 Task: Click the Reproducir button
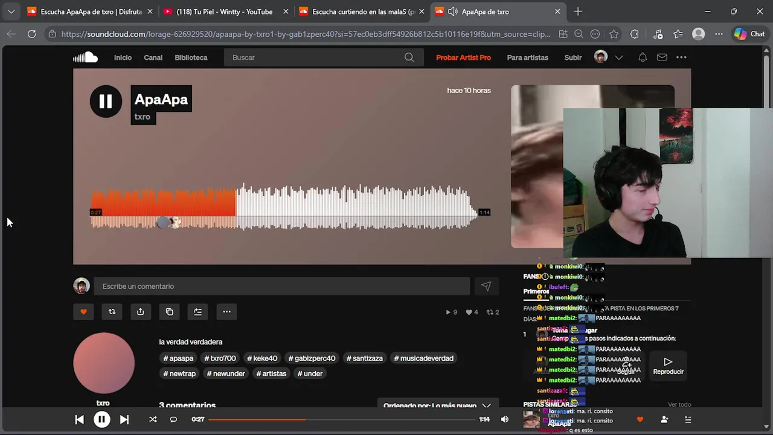[668, 366]
